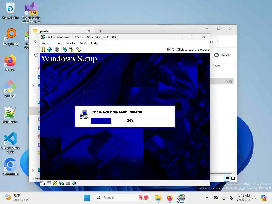Go back in File Explorer

point(36,41)
